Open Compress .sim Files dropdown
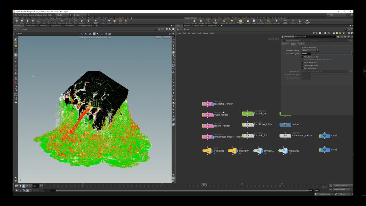This screenshot has height=206, width=366. (310, 50)
